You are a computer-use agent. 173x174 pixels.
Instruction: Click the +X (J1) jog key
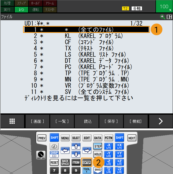coord(119,146)
